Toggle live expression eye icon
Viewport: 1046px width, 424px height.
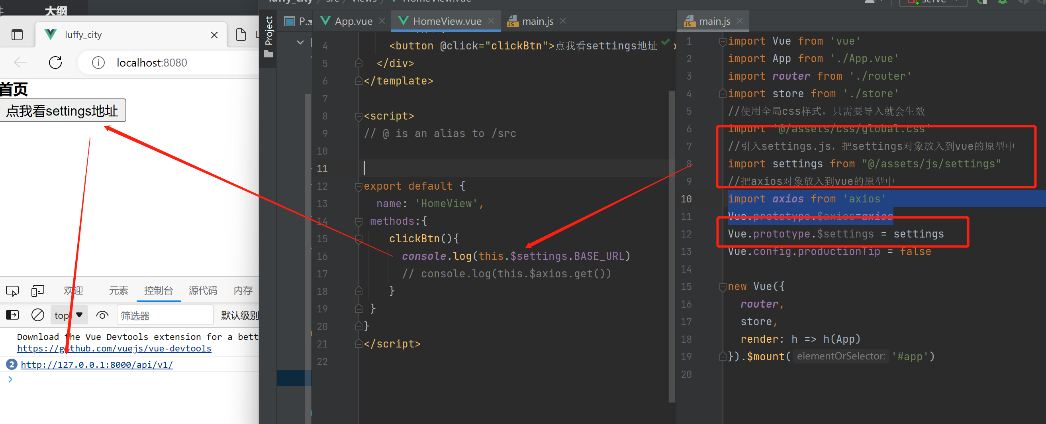click(102, 315)
